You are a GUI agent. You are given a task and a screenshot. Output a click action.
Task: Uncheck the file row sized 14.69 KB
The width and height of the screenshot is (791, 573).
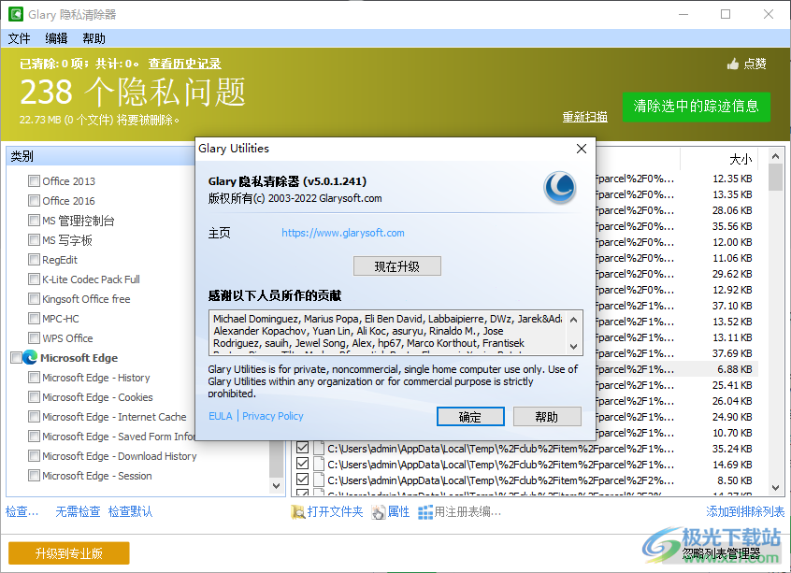click(303, 464)
